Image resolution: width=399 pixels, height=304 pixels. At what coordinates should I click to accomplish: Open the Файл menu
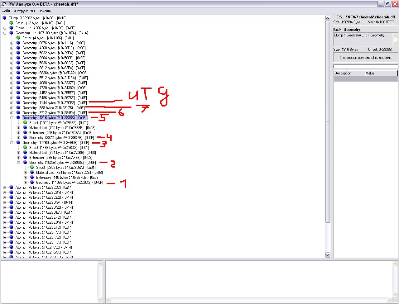(x=6, y=11)
